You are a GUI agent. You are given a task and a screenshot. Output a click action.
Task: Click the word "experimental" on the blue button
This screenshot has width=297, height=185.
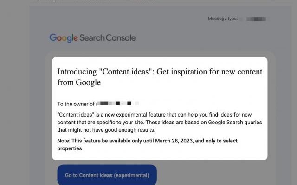[x=132, y=175]
